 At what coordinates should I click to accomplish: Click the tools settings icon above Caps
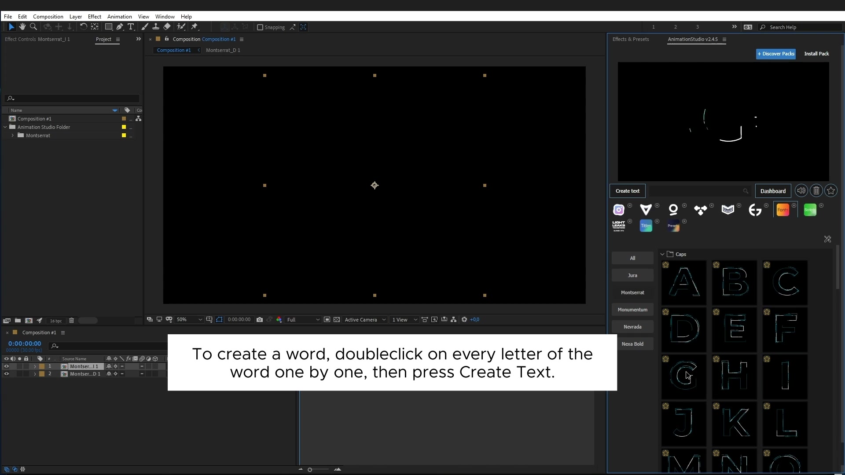coord(827,239)
